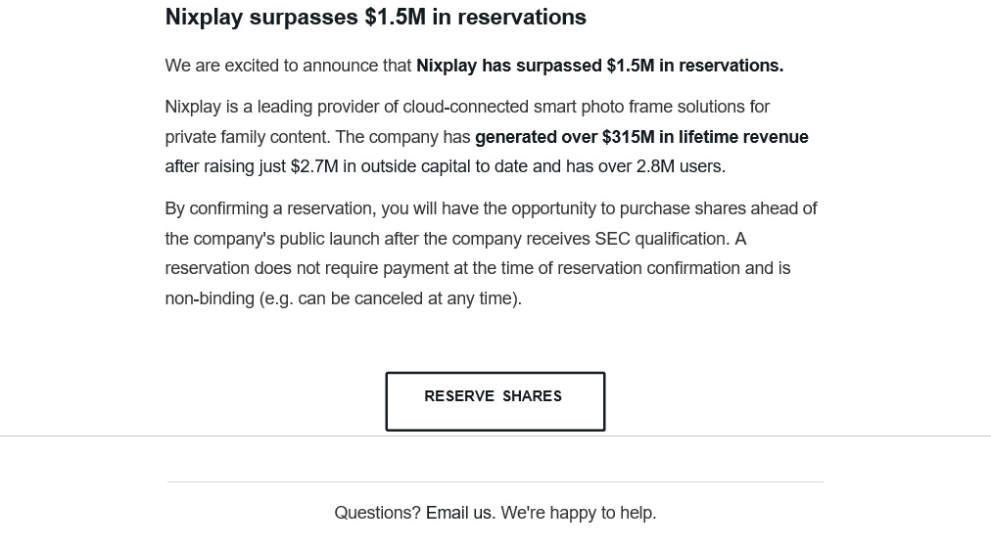Click the heading 'Nixplay surpasses $1.5M in reservations'
991x548 pixels.
click(x=375, y=18)
